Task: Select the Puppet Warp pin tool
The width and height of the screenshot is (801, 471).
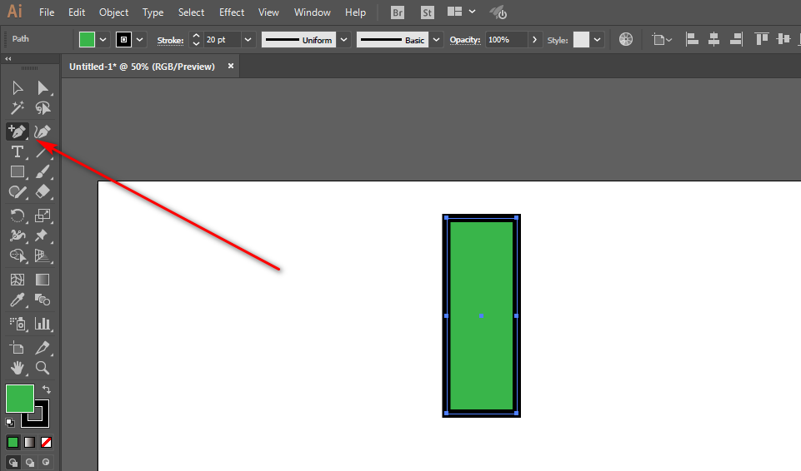Action: tap(42, 235)
